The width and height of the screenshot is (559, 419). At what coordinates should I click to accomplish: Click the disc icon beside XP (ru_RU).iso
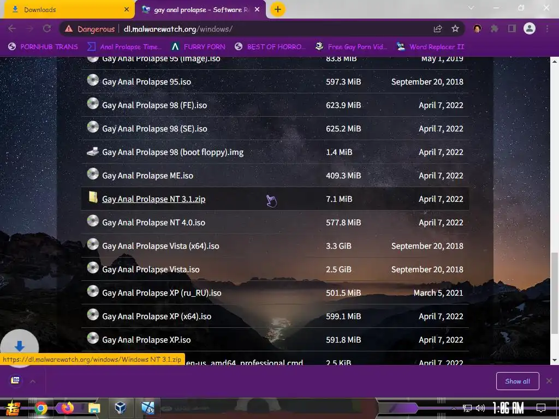click(x=93, y=291)
